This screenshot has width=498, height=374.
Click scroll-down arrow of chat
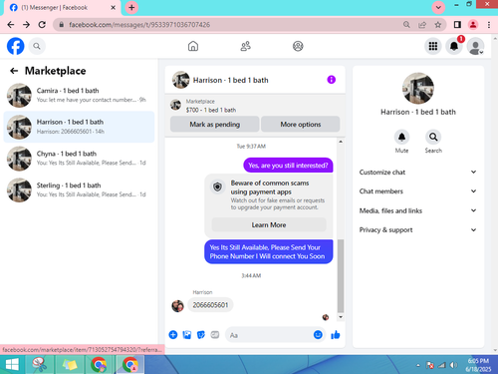(x=341, y=317)
